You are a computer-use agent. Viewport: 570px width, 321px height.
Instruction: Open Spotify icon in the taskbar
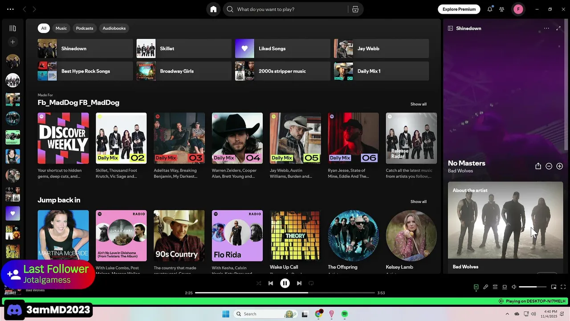pos(345,314)
